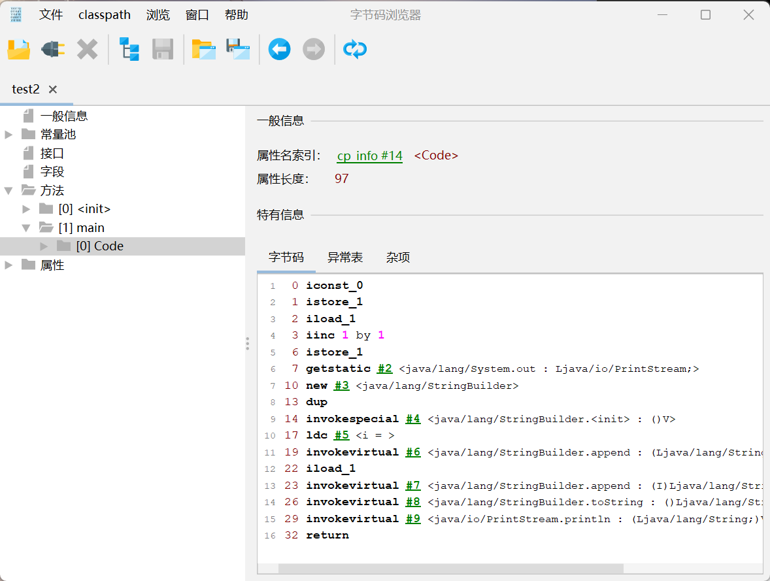Click the save workspace floppy icon

click(x=238, y=49)
